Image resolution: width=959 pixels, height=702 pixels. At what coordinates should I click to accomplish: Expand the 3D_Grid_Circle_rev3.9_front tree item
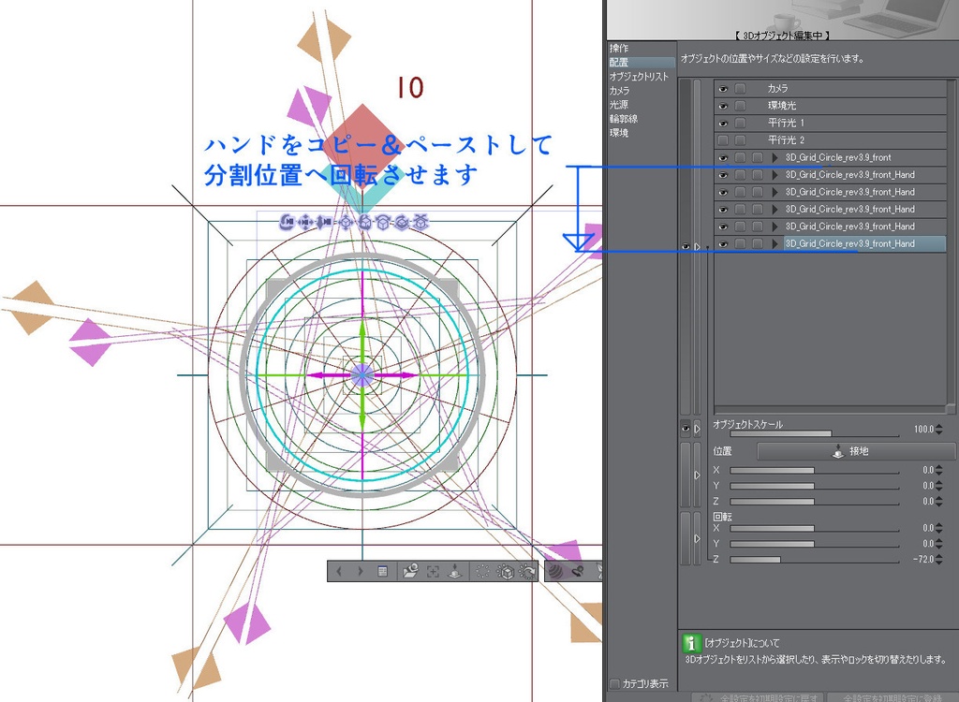pos(775,157)
